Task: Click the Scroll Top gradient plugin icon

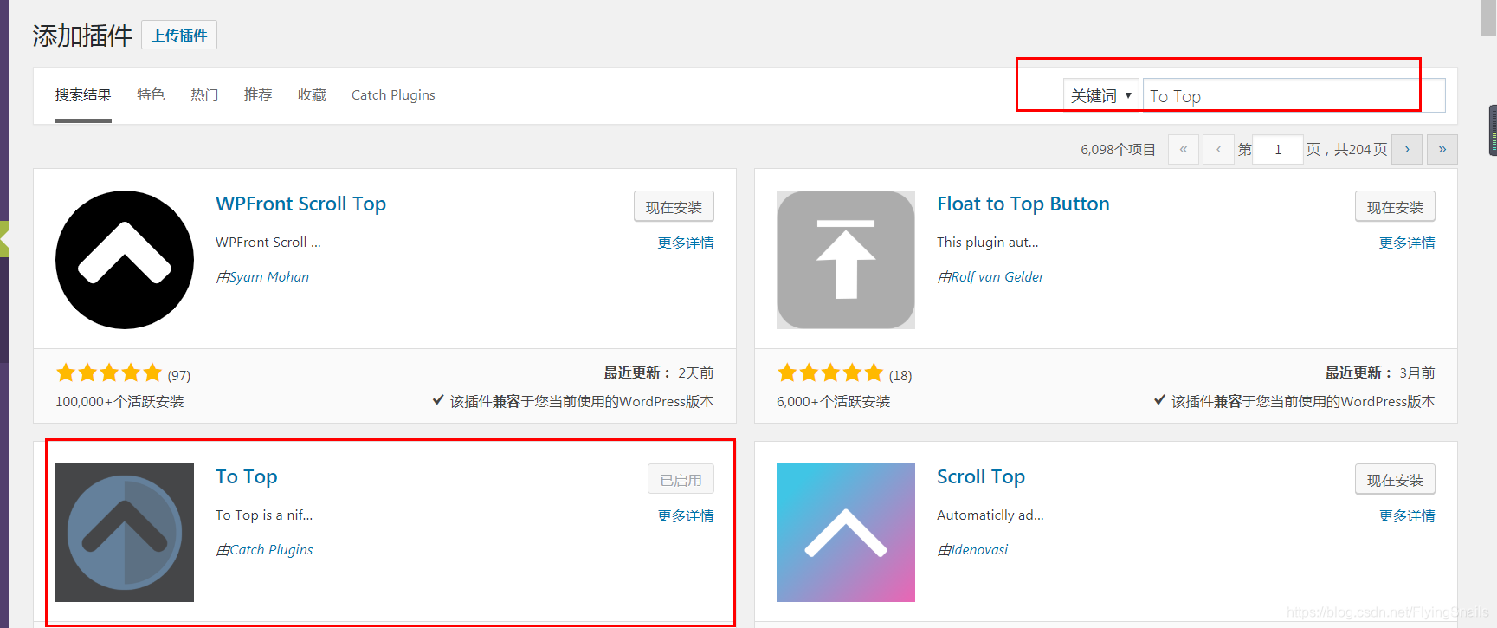Action: pyautogui.click(x=846, y=533)
